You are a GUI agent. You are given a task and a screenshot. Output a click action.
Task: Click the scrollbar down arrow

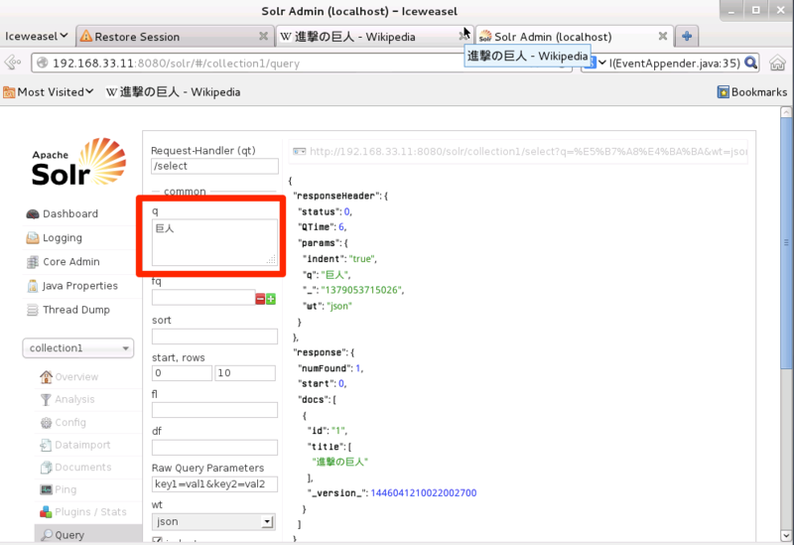786,535
